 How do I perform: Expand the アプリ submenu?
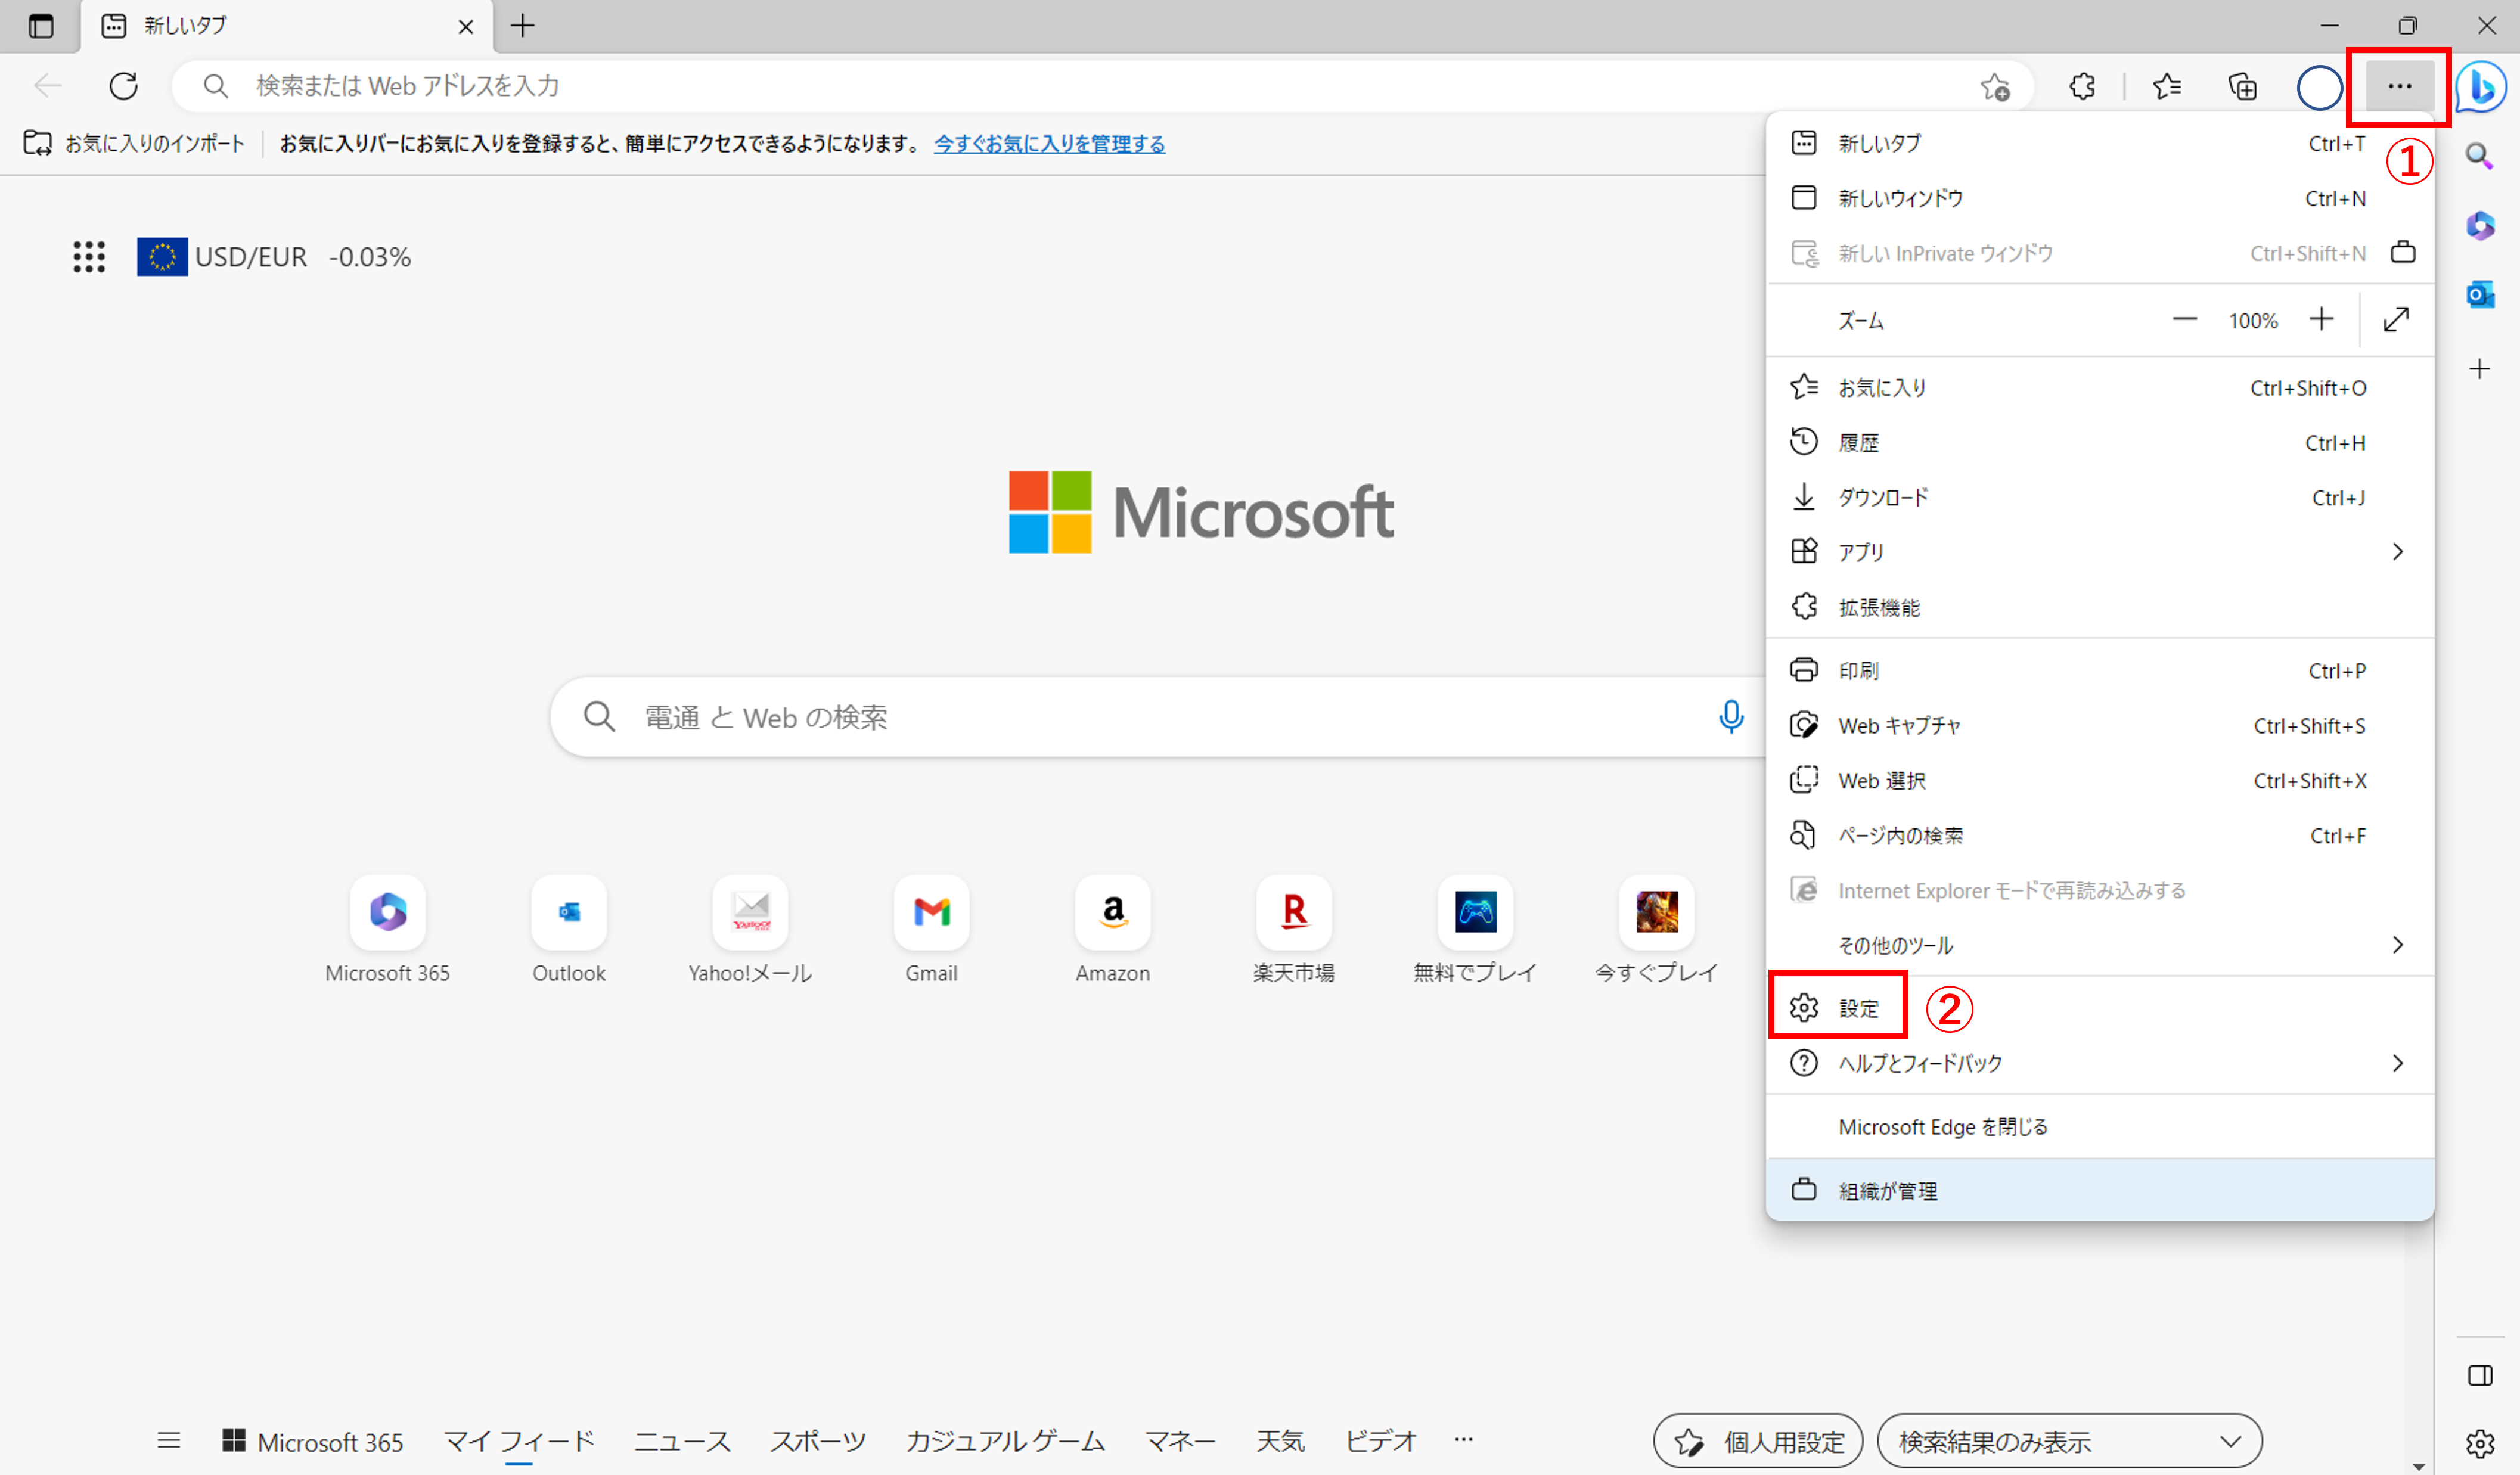tap(2099, 552)
